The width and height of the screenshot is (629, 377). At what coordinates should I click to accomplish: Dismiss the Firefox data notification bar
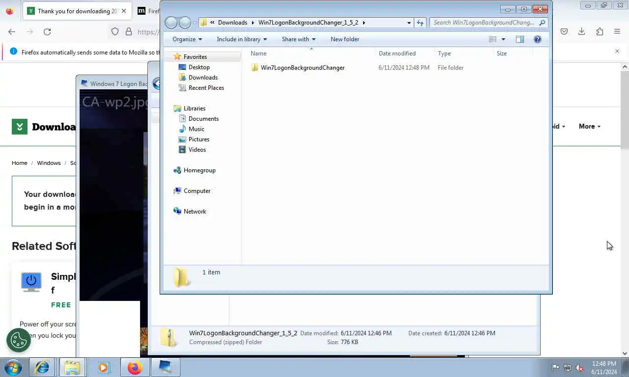(617, 51)
